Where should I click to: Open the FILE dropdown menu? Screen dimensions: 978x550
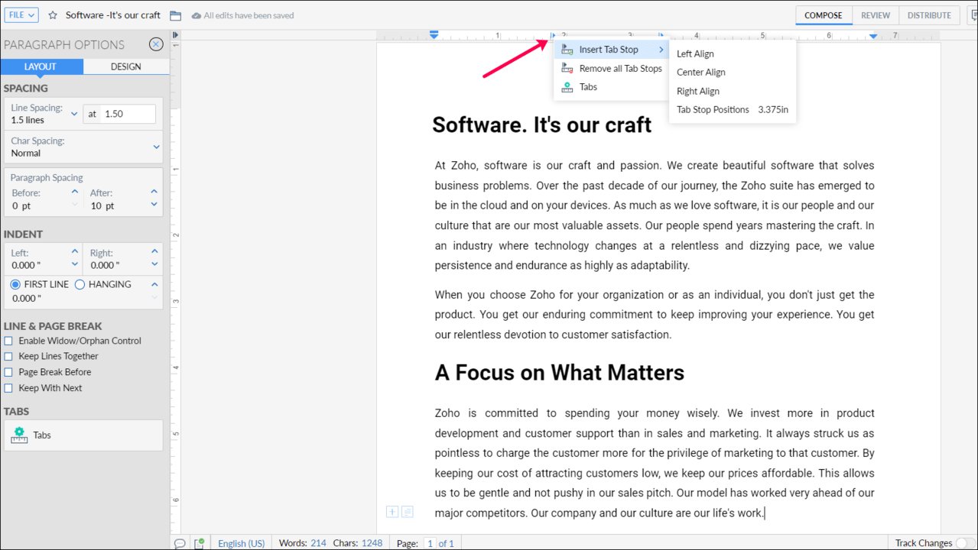21,15
